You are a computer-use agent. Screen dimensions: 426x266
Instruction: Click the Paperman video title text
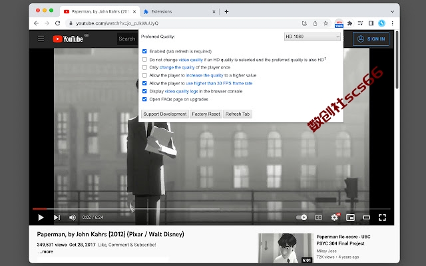110,234
